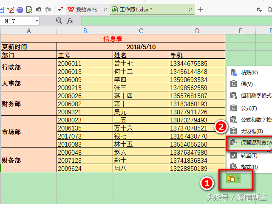This screenshot has width=272, height=204.
Task: Choose 粘贴(K) from paste menu
Action: coord(249,72)
